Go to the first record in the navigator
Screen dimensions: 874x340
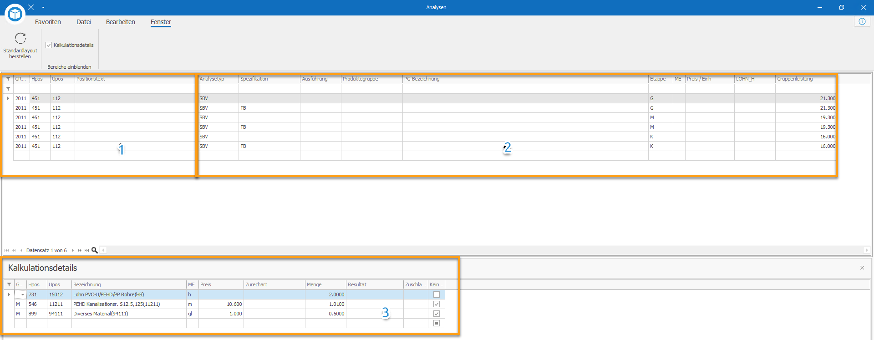(x=6, y=250)
